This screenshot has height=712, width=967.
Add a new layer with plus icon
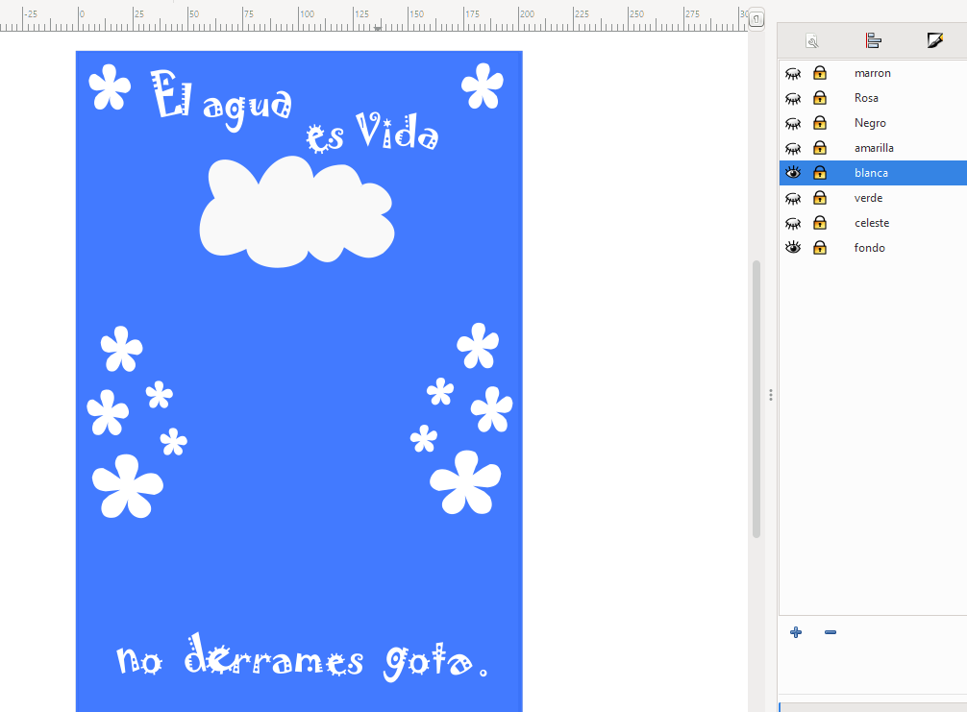click(796, 632)
